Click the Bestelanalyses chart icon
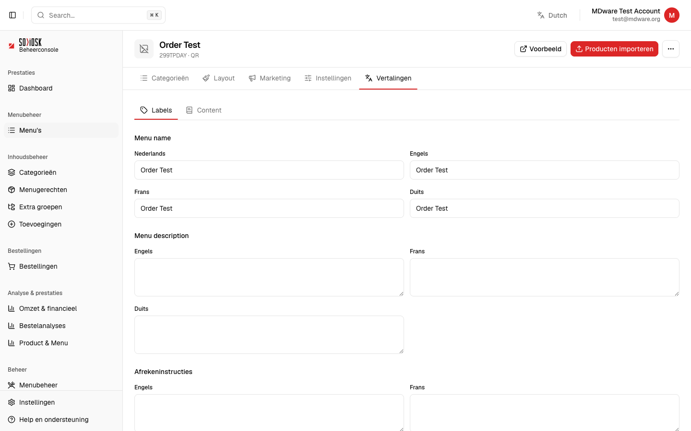This screenshot has width=691, height=431. click(x=12, y=326)
